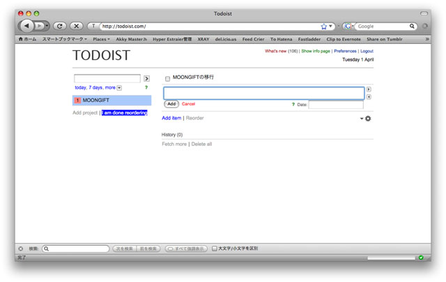Viewport: 446px width, 282px height.
Task: Click the date help question mark
Action: click(293, 105)
